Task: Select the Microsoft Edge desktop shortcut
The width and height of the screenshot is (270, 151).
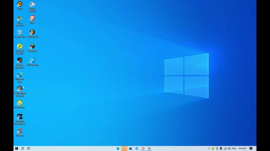Action: coord(20,77)
